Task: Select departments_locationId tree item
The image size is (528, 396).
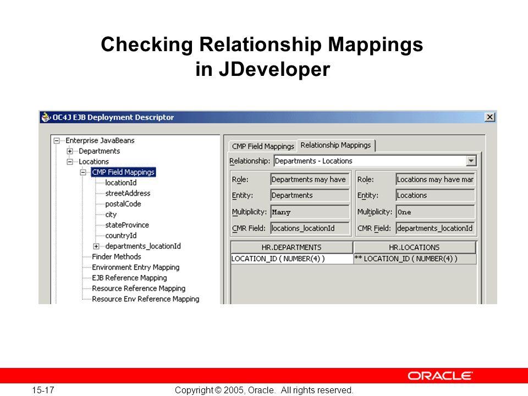Action: 143,246
